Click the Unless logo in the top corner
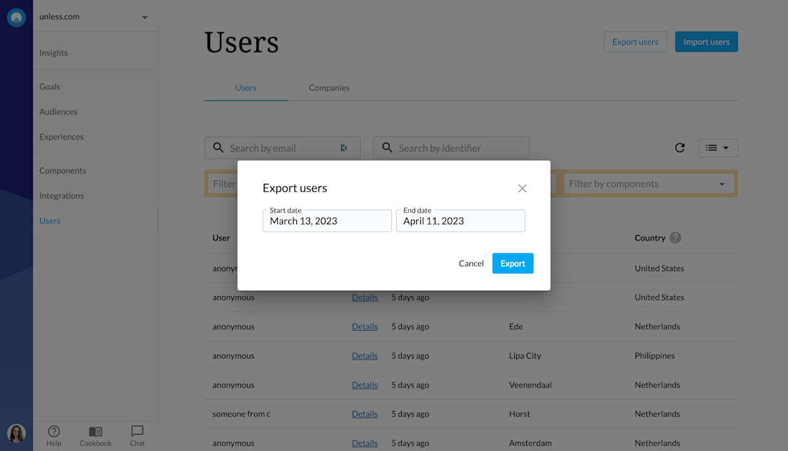Image resolution: width=788 pixels, height=451 pixels. [x=16, y=17]
